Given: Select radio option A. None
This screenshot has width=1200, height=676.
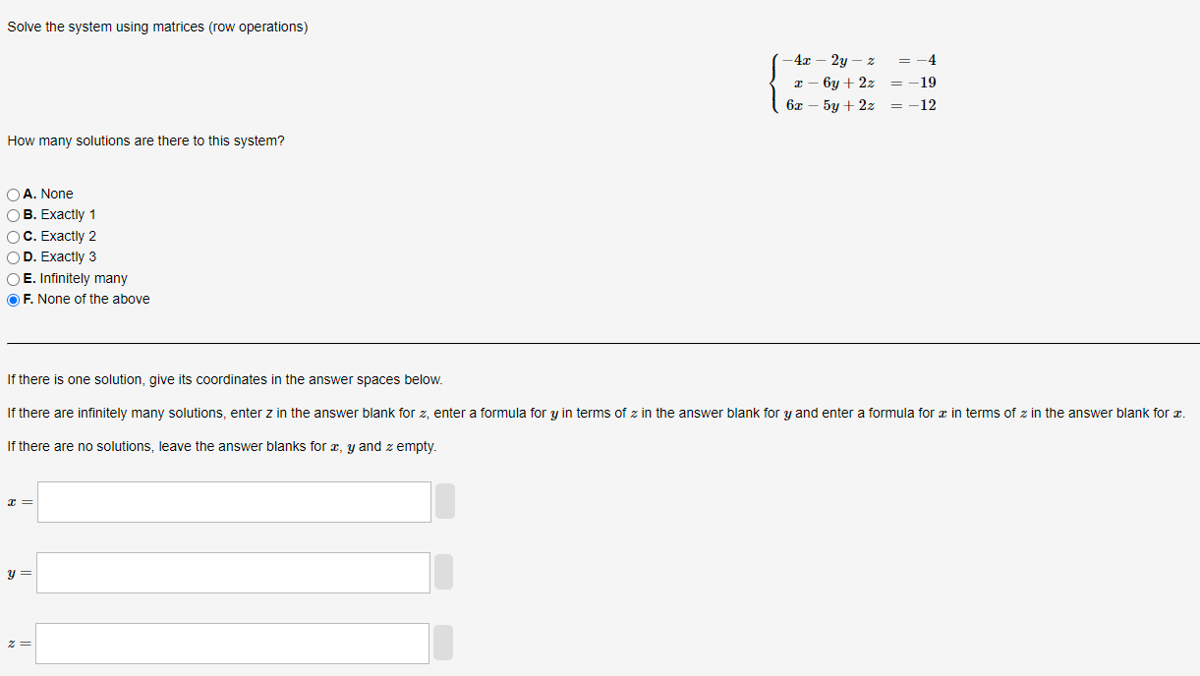Looking at the screenshot, I should click(13, 194).
